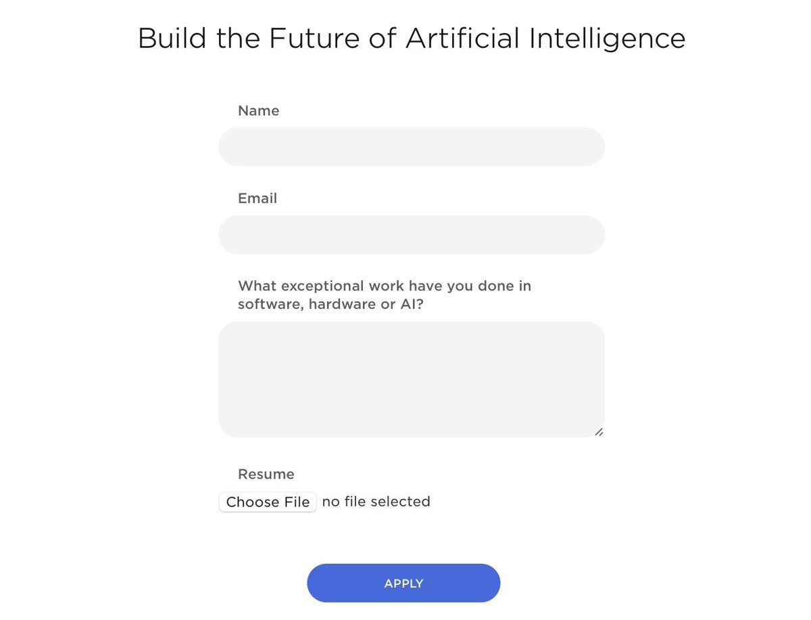Image resolution: width=811 pixels, height=620 pixels.
Task: Click the word 'Artificial' in the heading
Action: tap(462, 38)
